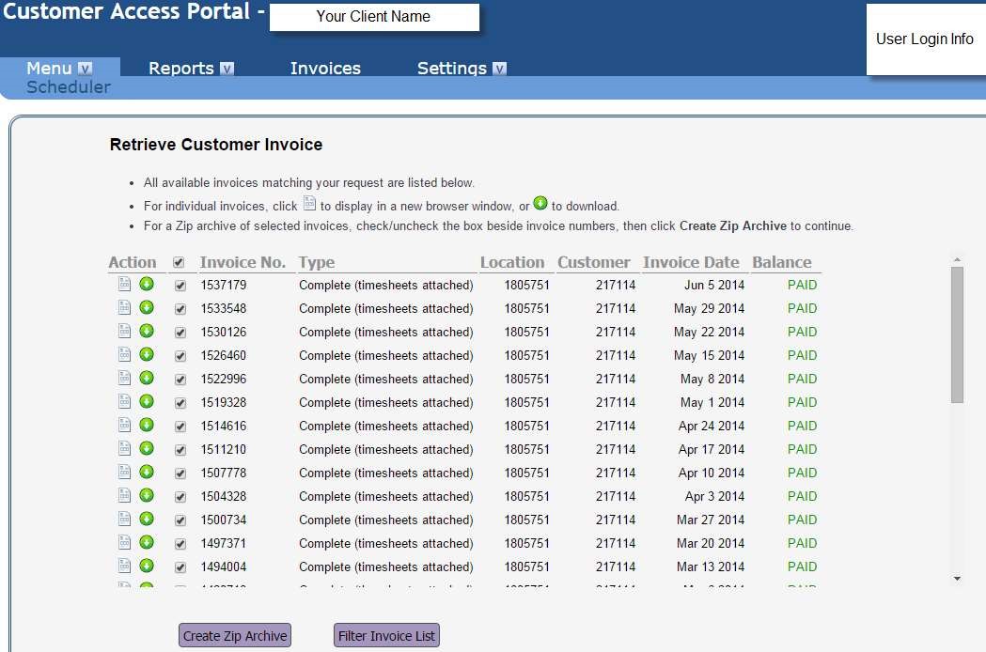Download invoice 1514616

[x=147, y=425]
